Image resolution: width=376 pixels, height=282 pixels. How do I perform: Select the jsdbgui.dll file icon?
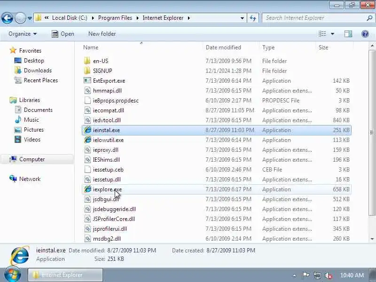(87, 199)
